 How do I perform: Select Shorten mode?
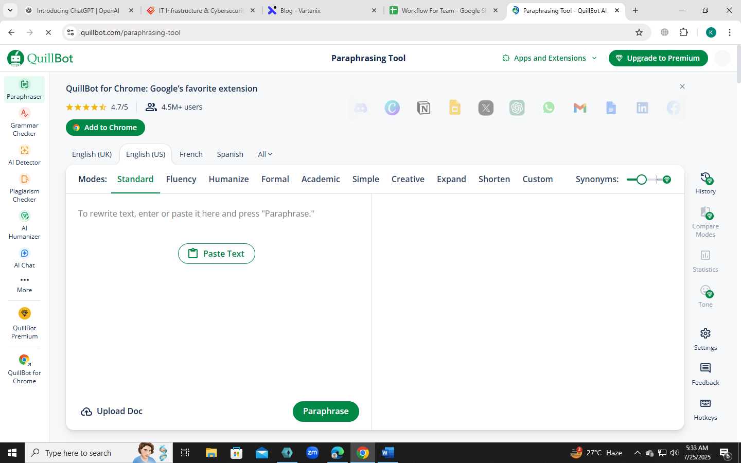(x=494, y=179)
